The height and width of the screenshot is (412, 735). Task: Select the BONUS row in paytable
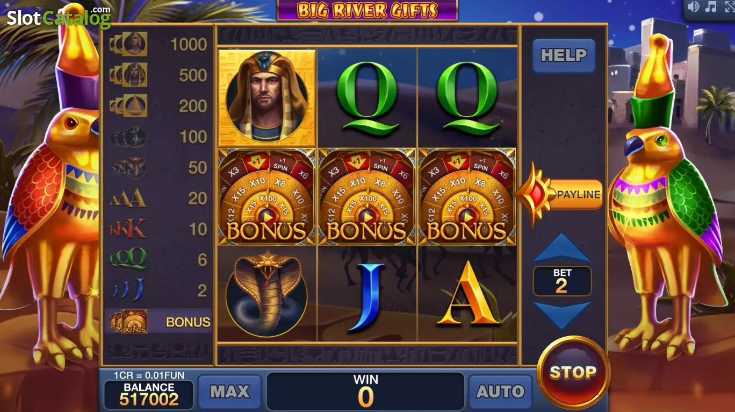point(158,322)
